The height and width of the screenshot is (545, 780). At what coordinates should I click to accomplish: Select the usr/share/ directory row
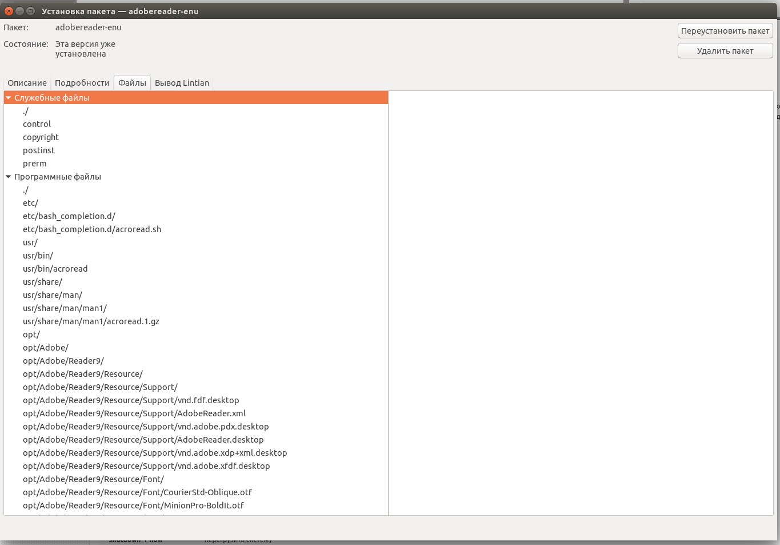point(196,282)
